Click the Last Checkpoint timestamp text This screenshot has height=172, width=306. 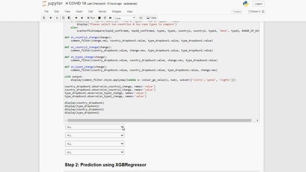tap(104, 4)
